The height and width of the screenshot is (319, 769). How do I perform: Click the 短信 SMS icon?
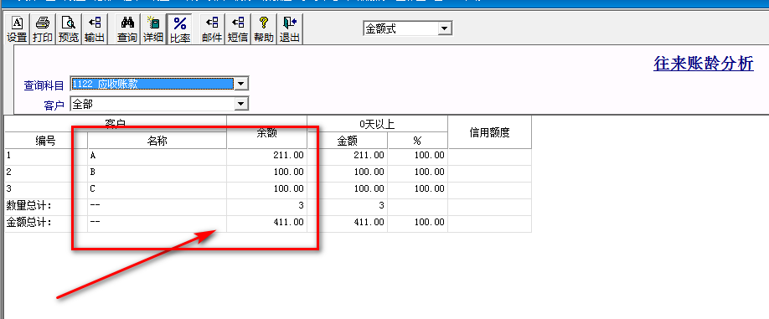(239, 29)
